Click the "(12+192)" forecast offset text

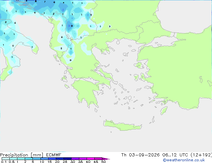201,155
